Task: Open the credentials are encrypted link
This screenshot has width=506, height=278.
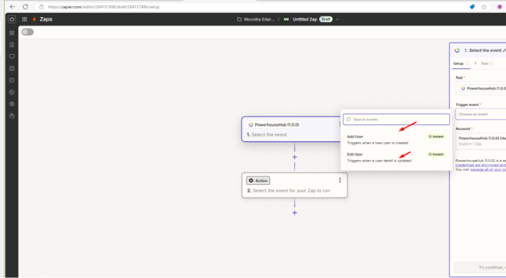Action: point(481,165)
